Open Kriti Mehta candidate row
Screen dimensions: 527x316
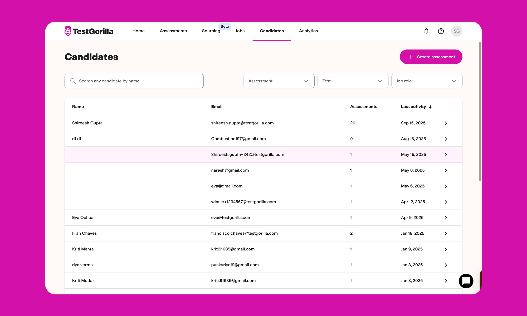point(263,249)
